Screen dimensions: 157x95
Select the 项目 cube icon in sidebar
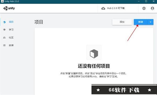pyautogui.click(x=4, y=22)
